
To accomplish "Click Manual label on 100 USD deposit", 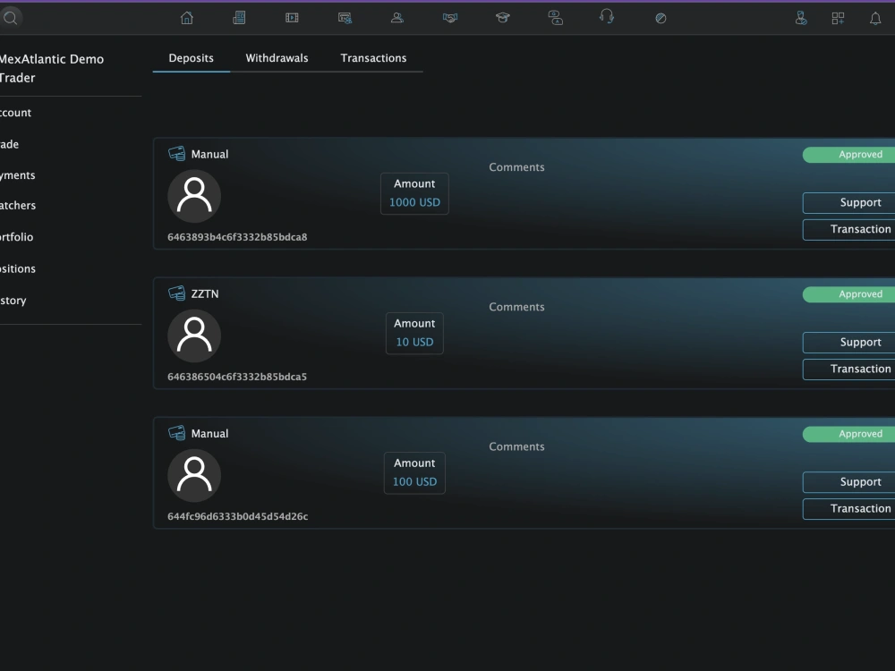I will coord(209,434).
